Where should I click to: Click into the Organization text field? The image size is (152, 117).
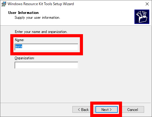[46, 65]
